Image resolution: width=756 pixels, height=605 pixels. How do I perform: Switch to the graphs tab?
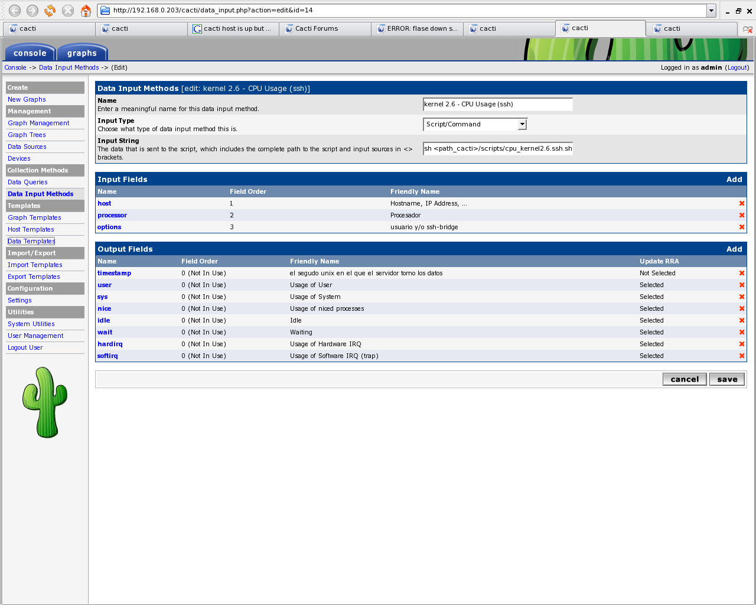pyautogui.click(x=82, y=53)
